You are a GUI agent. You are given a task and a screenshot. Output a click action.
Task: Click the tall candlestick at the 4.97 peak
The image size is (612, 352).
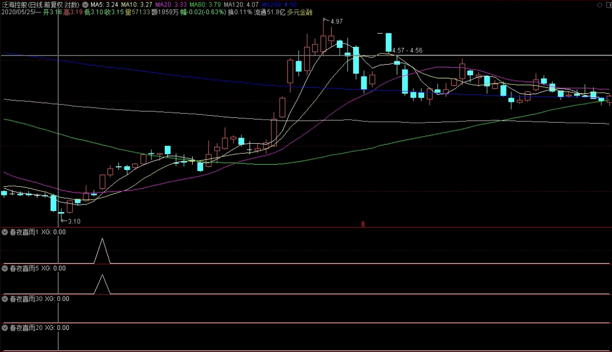(323, 43)
